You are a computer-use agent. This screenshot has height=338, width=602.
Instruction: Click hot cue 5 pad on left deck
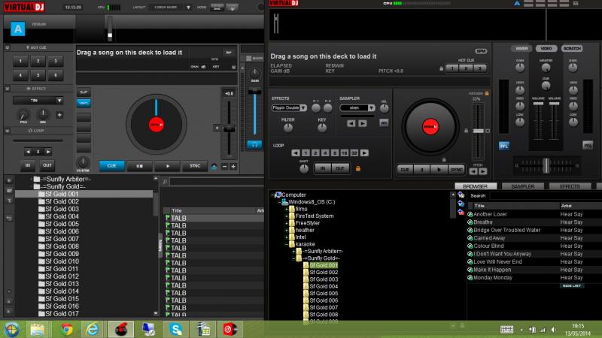pos(38,75)
